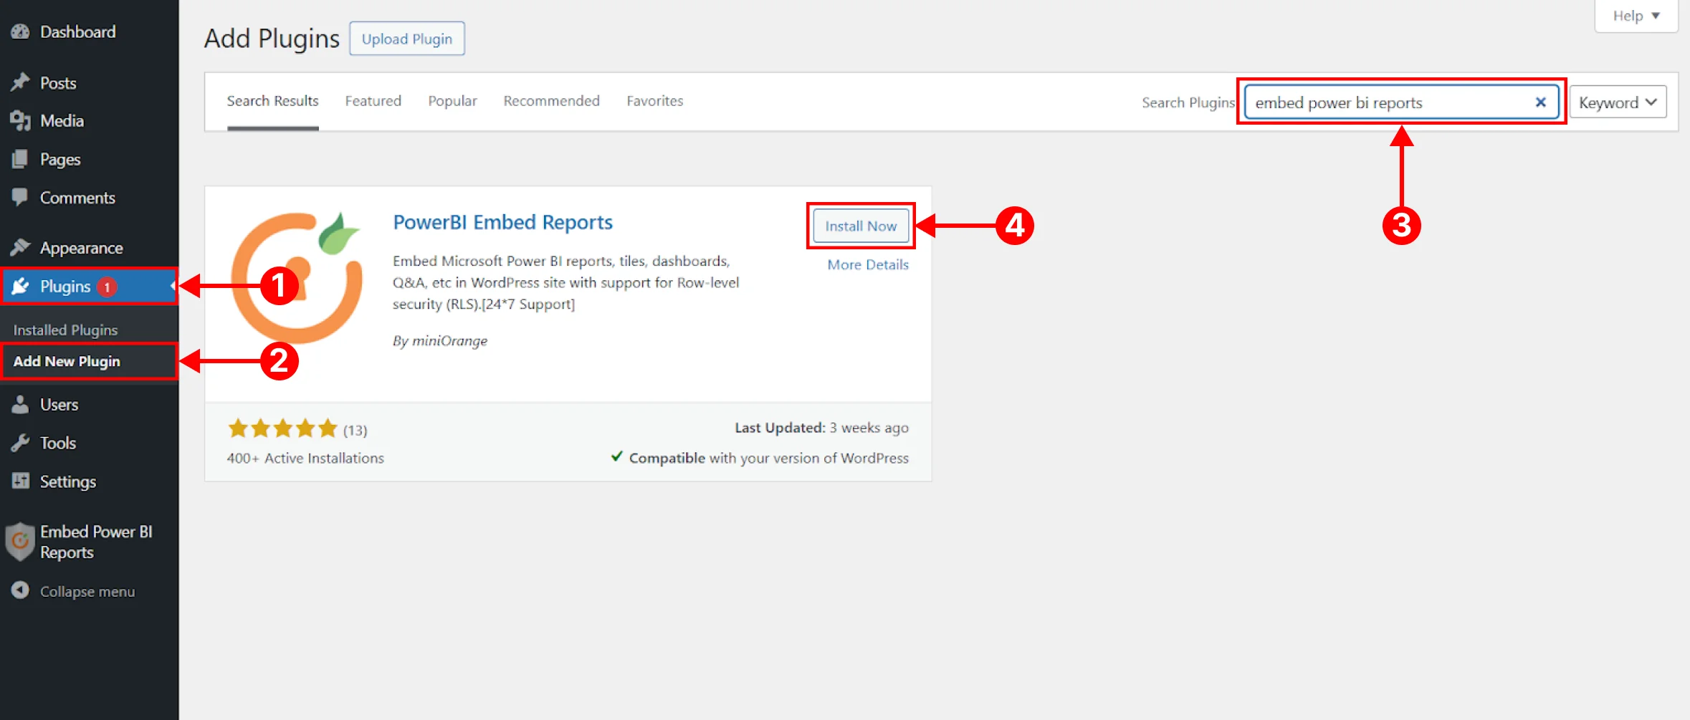Click Install Now for PowerBI Embed Reports

tap(861, 226)
